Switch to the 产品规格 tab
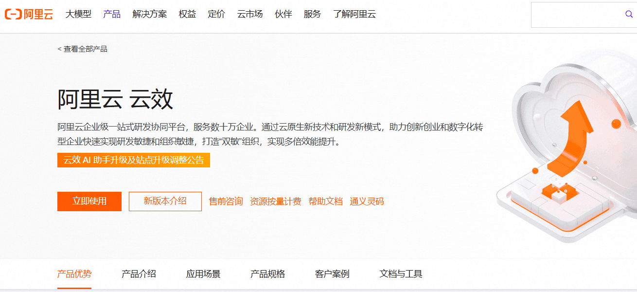Viewport: 637px width, 292px height. tap(267, 274)
